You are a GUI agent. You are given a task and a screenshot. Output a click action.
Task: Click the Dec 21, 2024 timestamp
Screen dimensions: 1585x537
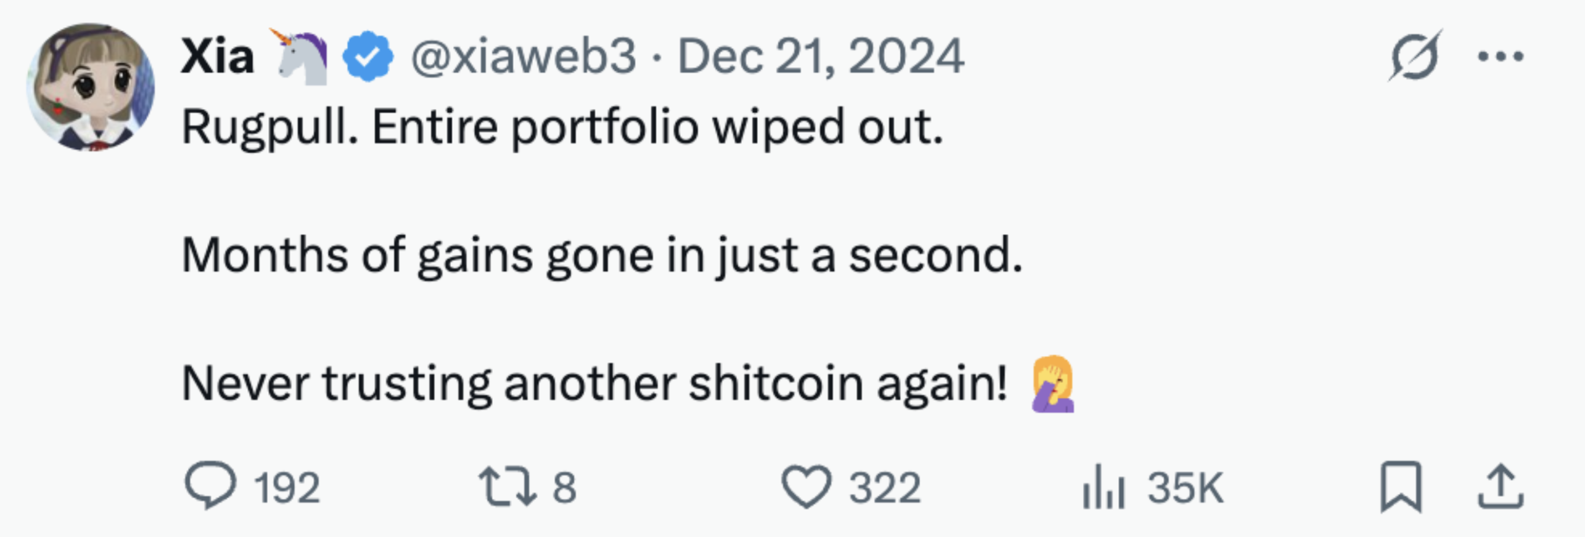(820, 57)
